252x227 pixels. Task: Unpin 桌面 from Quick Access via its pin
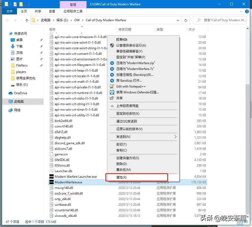point(41,40)
